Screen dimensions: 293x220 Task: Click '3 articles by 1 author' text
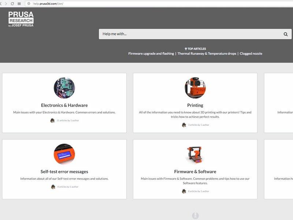click(x=199, y=125)
